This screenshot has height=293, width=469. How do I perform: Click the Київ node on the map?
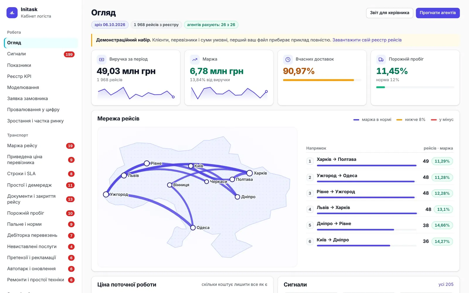(x=191, y=166)
